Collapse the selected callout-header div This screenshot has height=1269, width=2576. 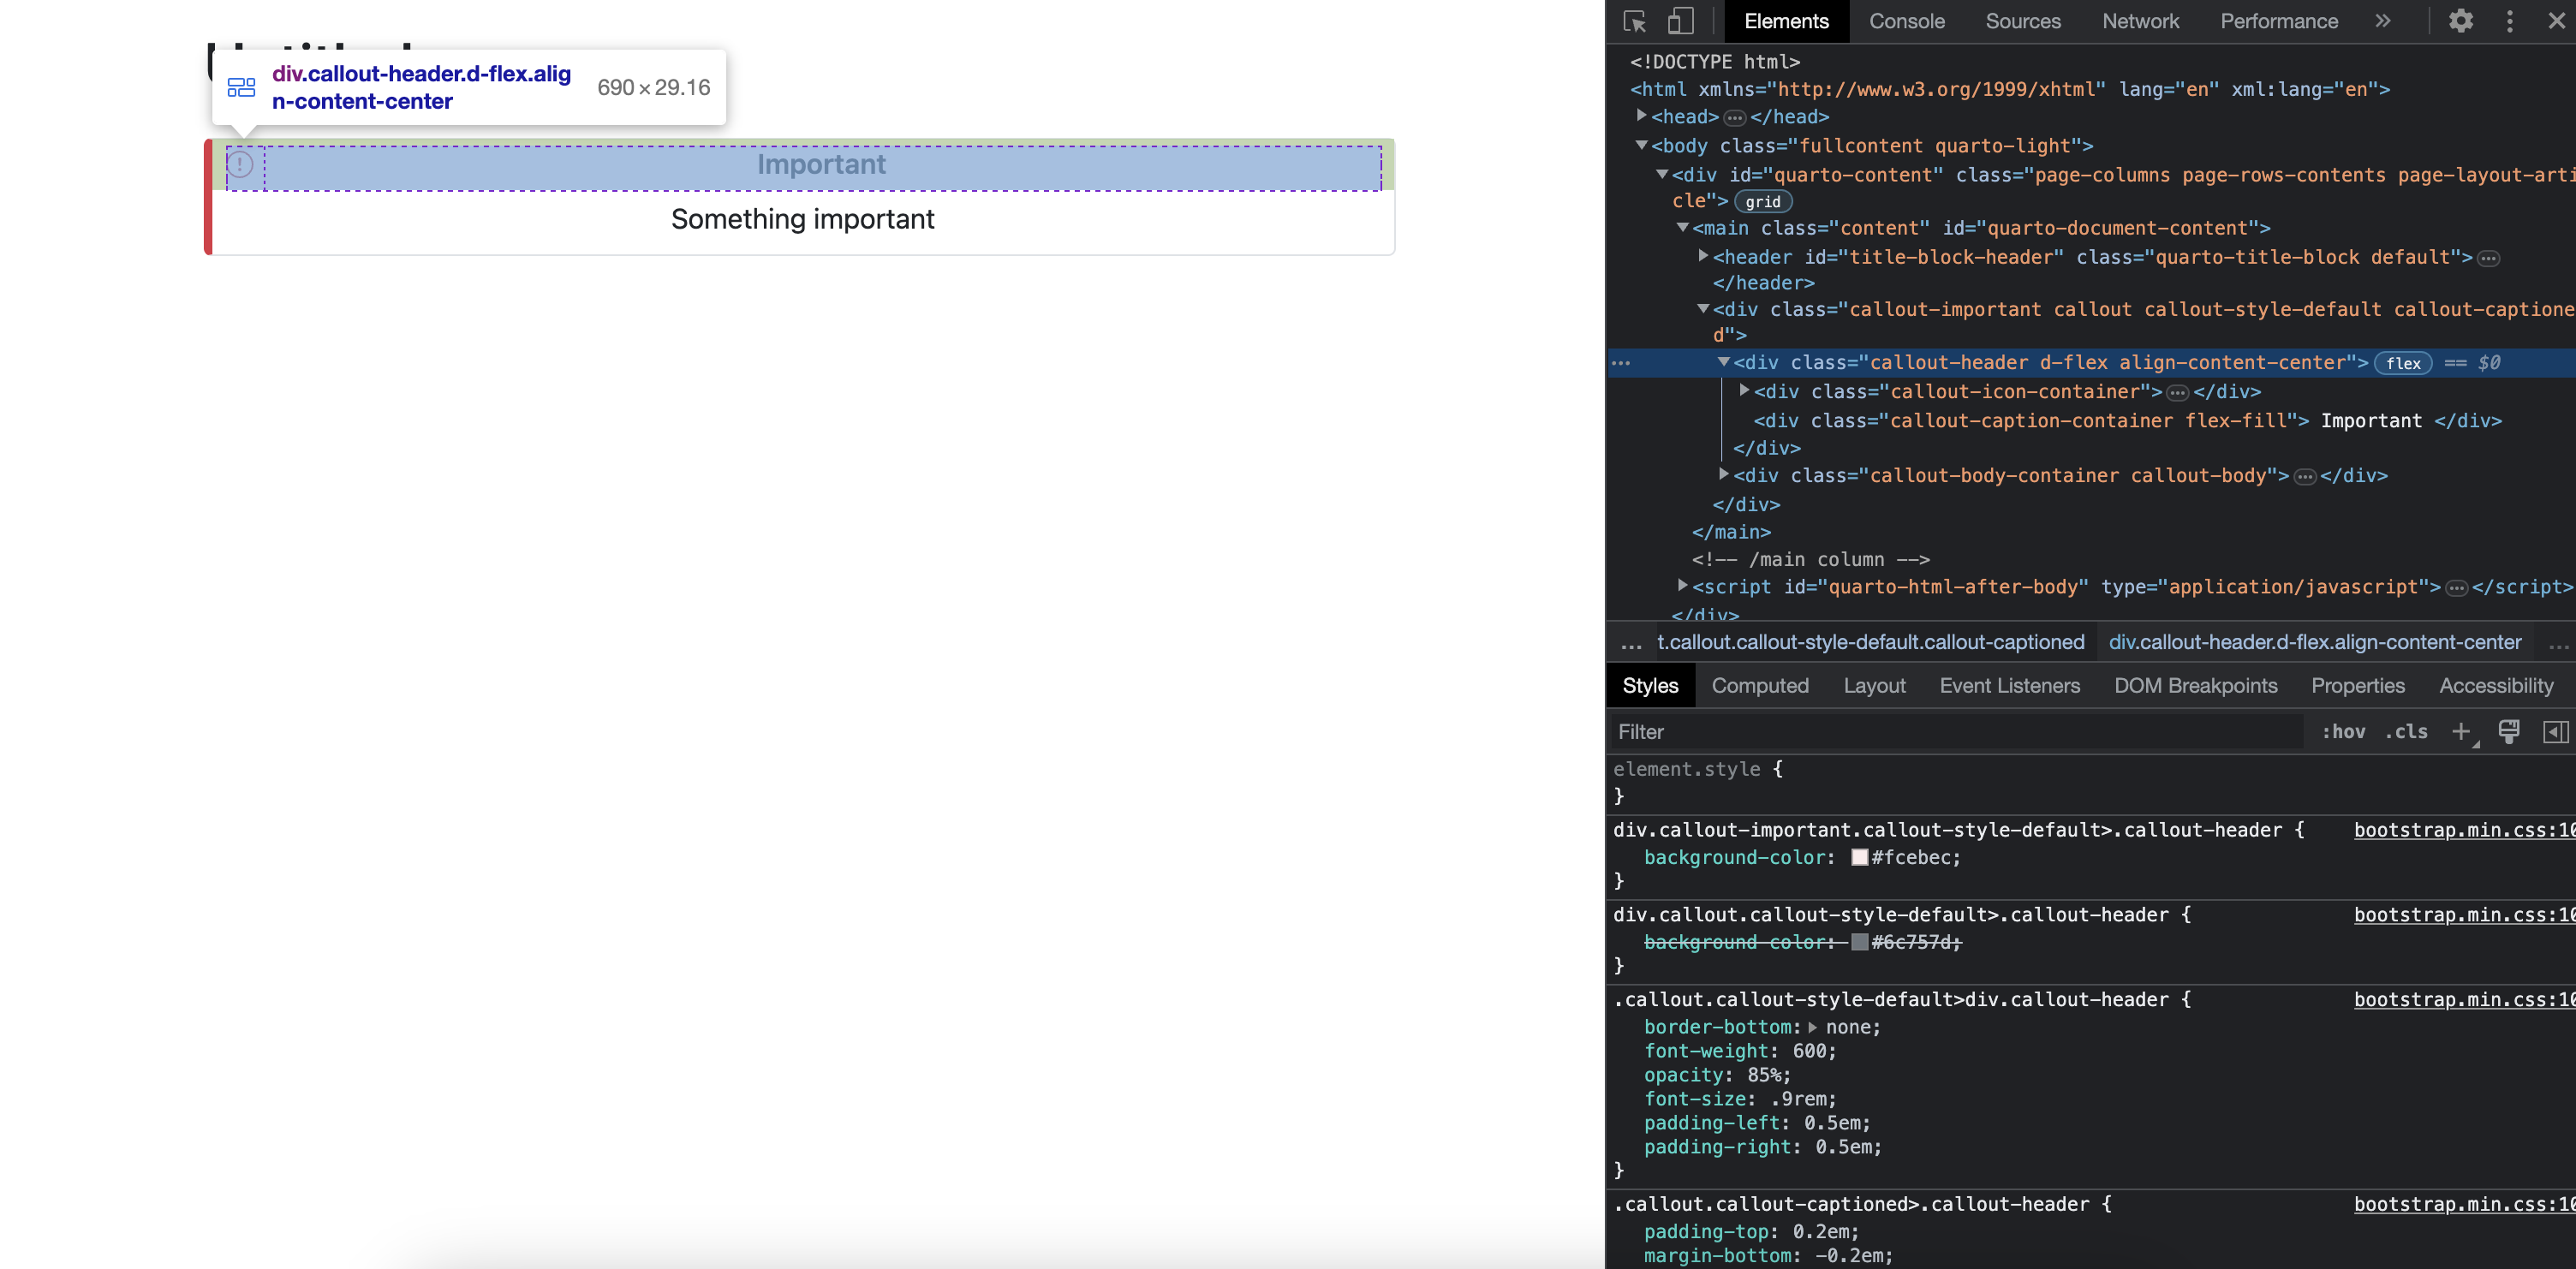coord(1723,362)
